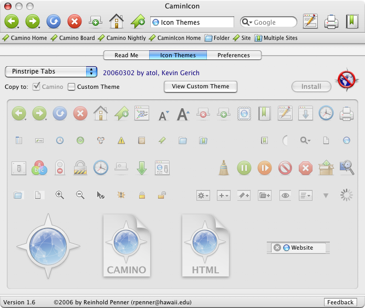Image resolution: width=365 pixels, height=308 pixels.
Task: Click the View Custom Theme button
Action: click(x=201, y=86)
